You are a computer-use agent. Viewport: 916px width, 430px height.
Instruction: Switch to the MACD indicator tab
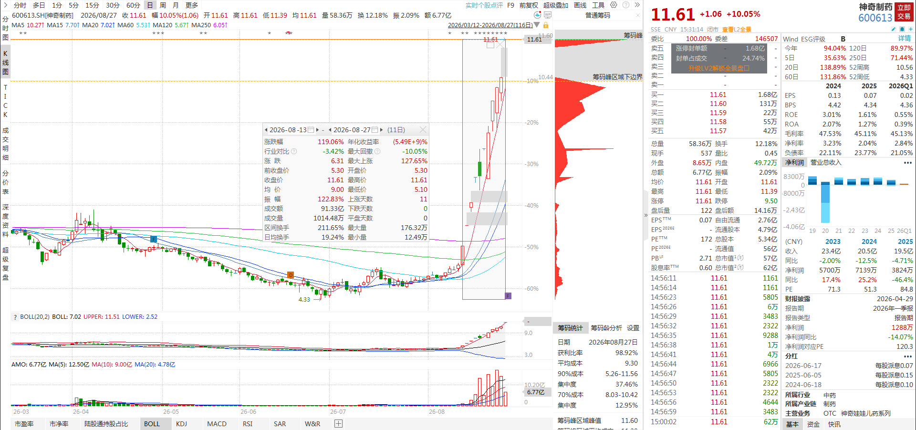tap(217, 424)
